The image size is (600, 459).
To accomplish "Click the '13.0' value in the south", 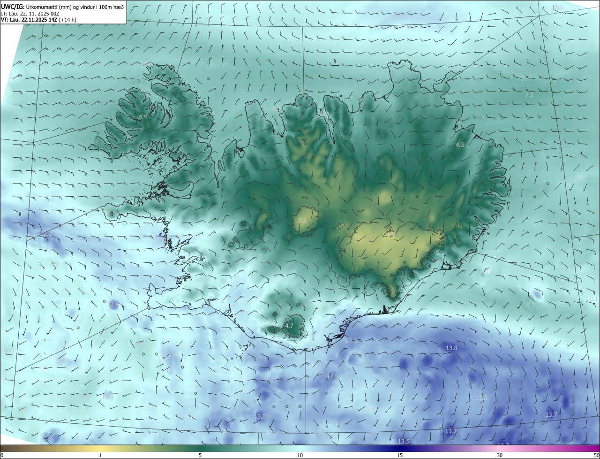I will click(x=260, y=416).
